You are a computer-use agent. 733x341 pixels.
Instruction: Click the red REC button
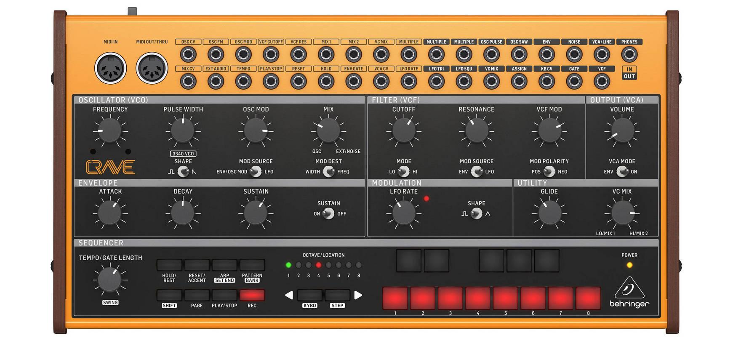click(x=252, y=295)
